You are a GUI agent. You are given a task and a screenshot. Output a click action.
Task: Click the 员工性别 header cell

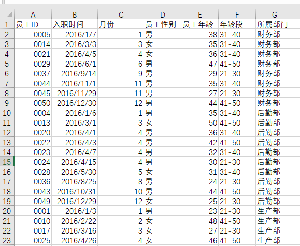[x=163, y=24]
